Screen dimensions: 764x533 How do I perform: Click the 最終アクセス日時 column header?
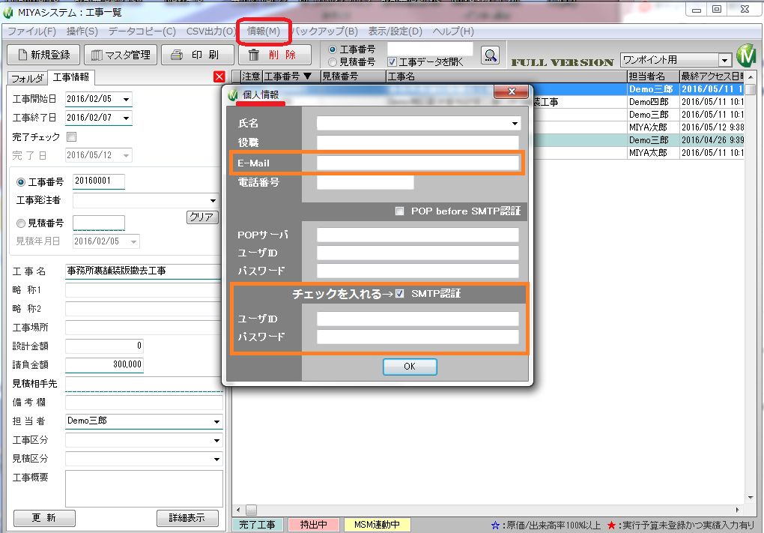point(712,76)
